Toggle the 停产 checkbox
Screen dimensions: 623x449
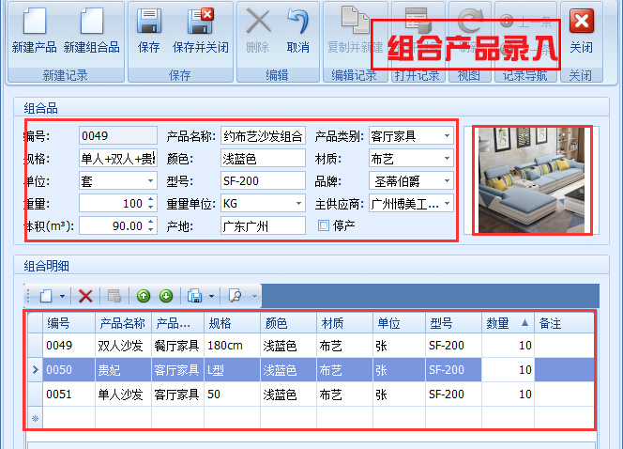324,225
